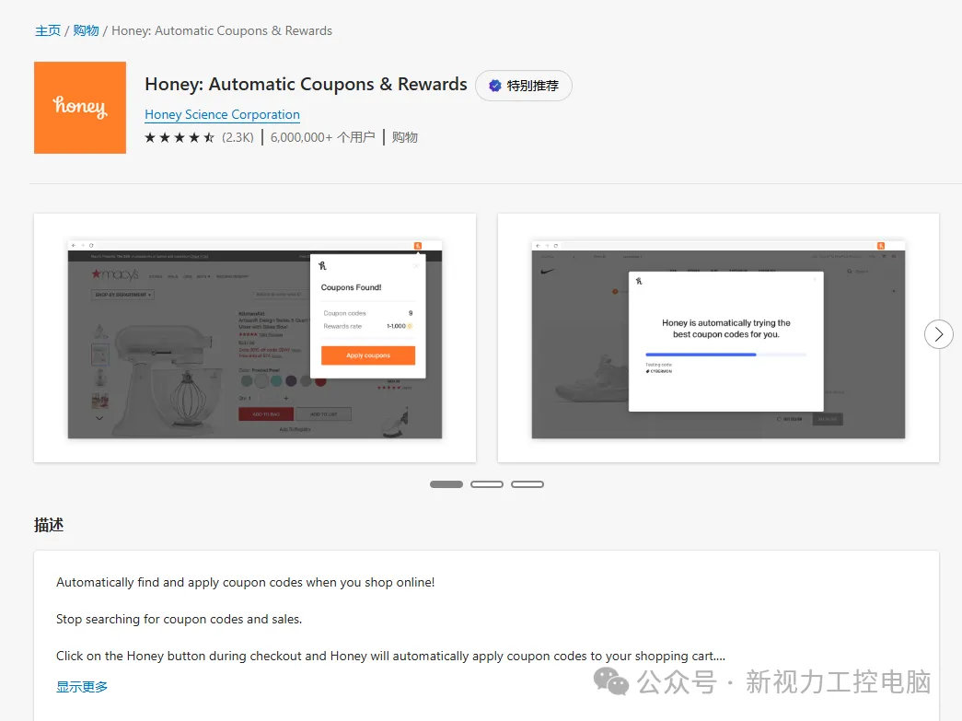Click the 'Click on the Honey button' description line

pos(391,656)
